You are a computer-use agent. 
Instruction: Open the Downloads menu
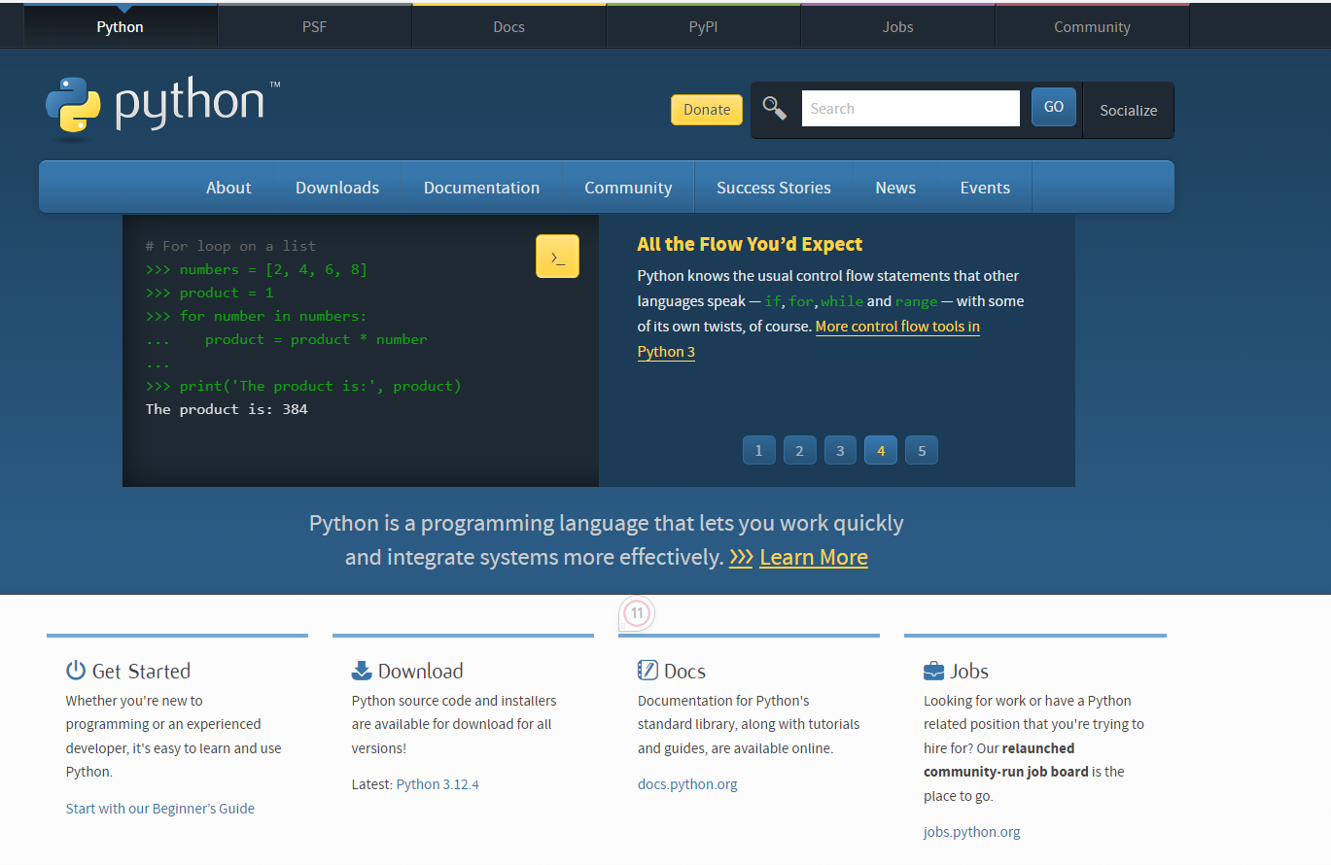click(x=337, y=188)
